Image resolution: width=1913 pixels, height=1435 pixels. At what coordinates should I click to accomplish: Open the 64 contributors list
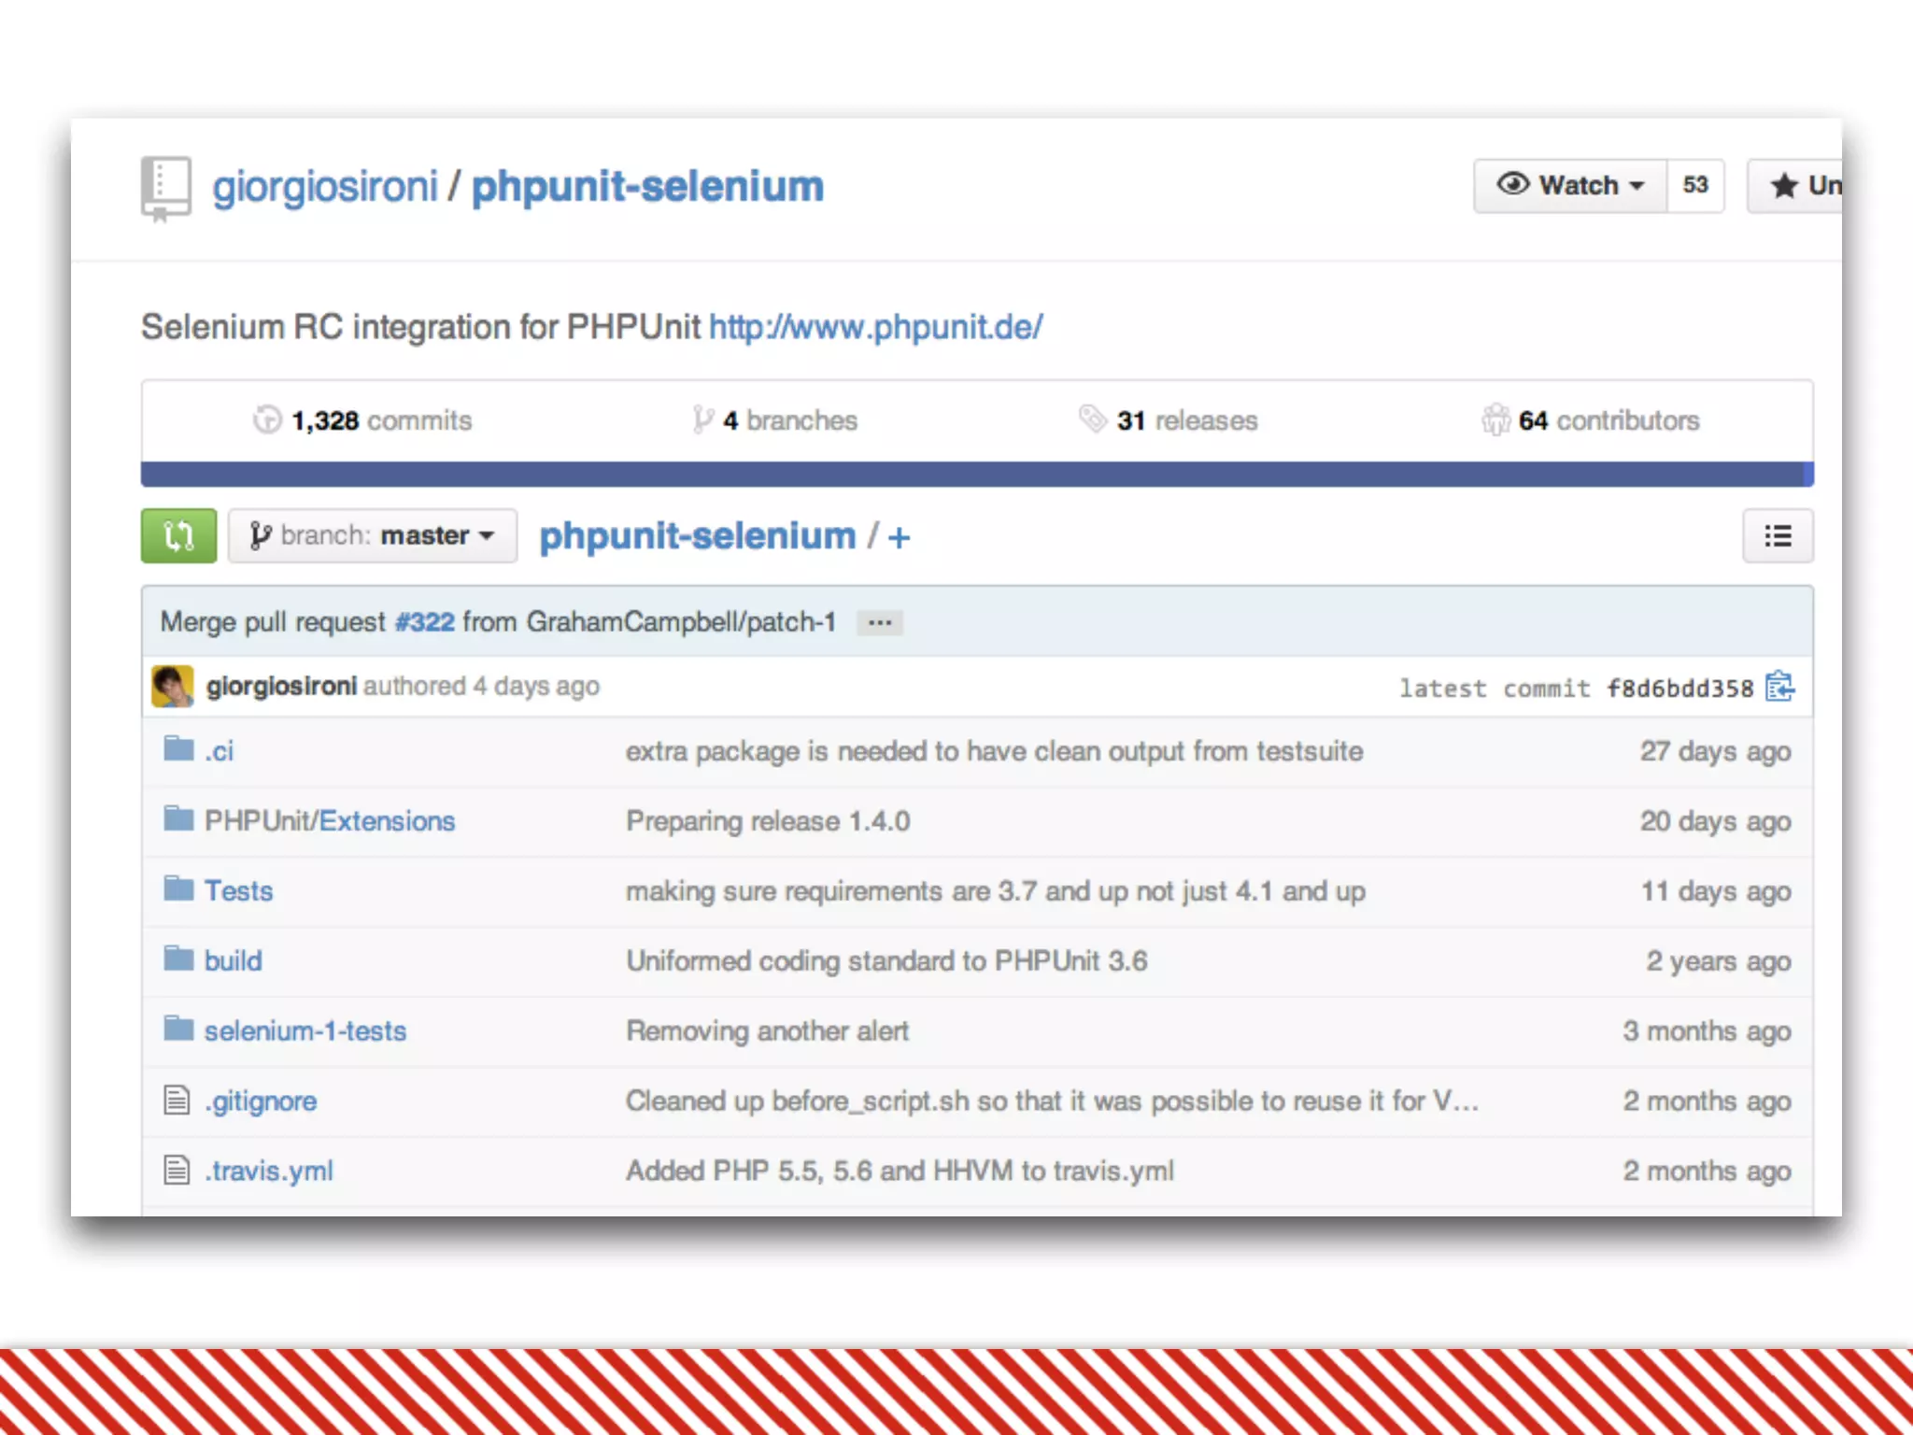[1591, 420]
